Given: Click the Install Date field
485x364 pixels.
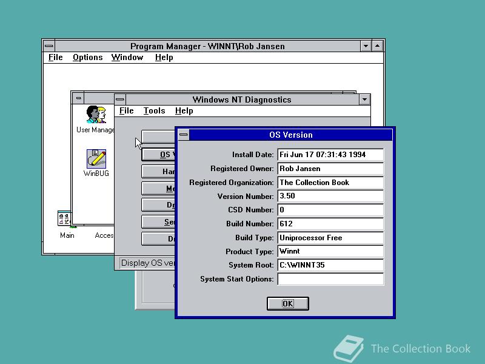Looking at the screenshot, I should click(330, 155).
